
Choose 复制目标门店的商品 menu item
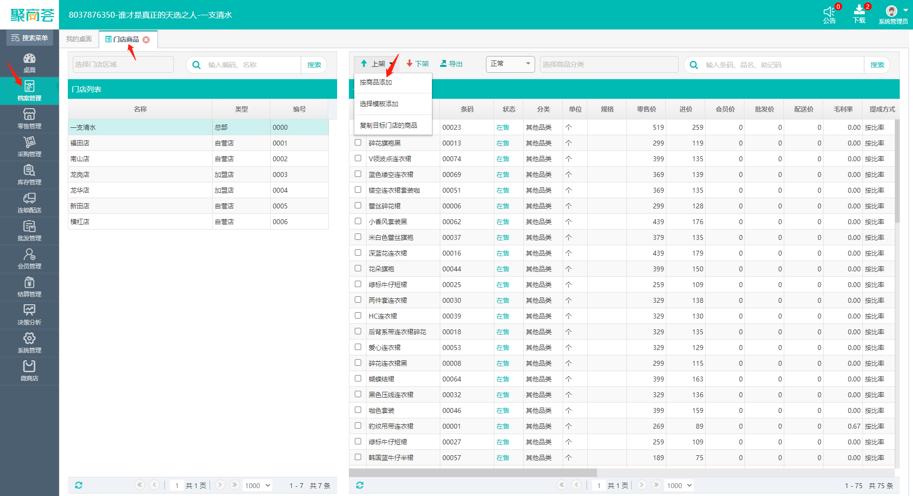tap(393, 125)
